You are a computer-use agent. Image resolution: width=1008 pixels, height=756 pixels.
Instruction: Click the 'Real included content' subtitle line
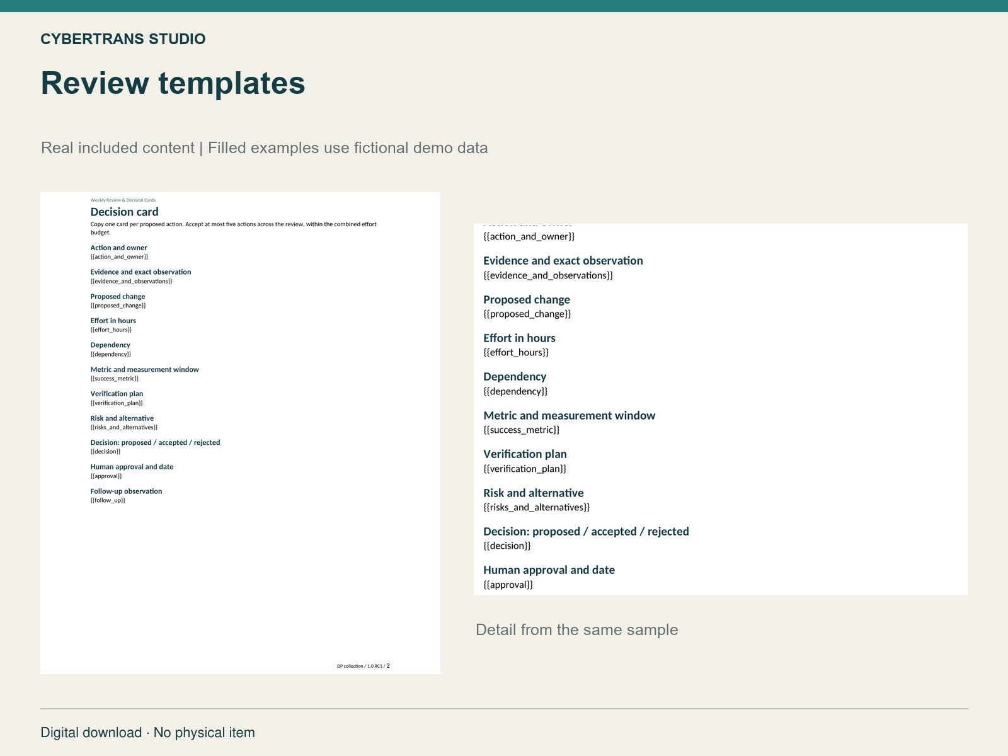pos(265,148)
